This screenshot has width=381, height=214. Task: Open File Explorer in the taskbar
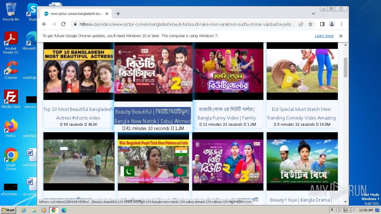point(34,210)
